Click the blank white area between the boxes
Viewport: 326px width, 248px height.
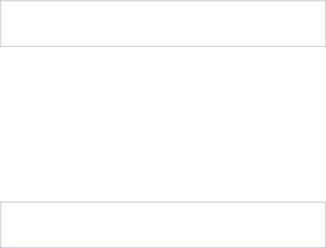[163, 124]
